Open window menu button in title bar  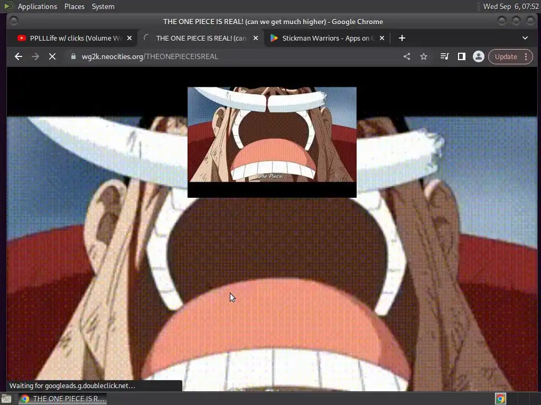click(x=14, y=21)
